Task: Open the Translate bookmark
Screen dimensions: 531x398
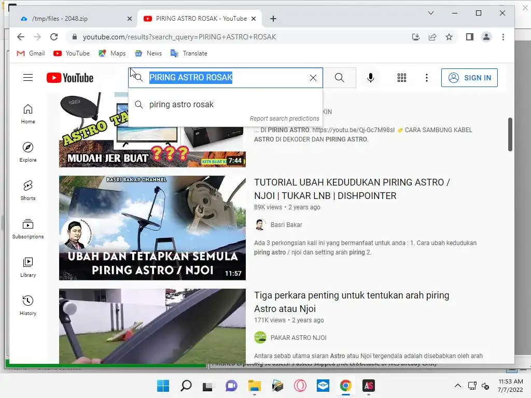Action: click(x=189, y=53)
